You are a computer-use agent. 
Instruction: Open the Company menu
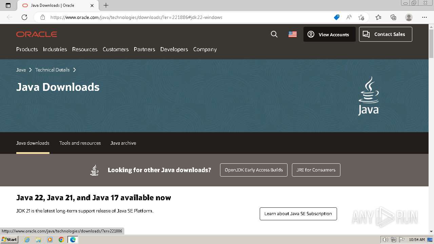(205, 49)
